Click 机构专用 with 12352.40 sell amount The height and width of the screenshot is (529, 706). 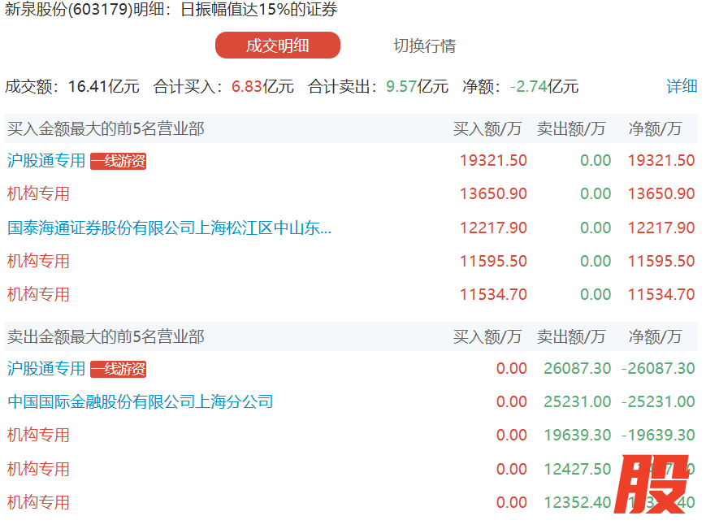(x=38, y=503)
